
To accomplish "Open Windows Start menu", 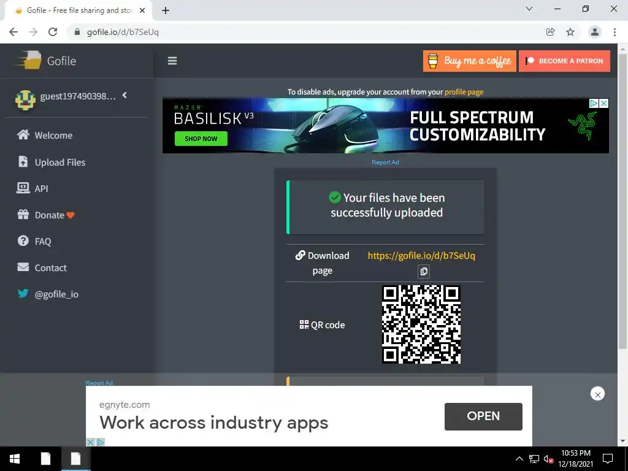I will [15, 459].
